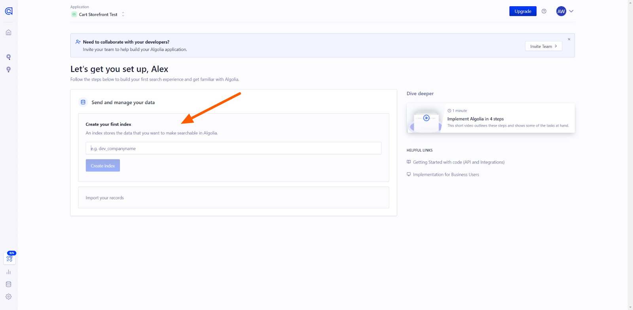The image size is (633, 310).
Task: Click the page's vertical scrollbar
Action: pos(630,155)
